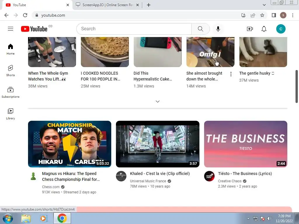Screen dimensions: 299x224
Task: Open the taskbar clock and date
Action: tap(284, 218)
